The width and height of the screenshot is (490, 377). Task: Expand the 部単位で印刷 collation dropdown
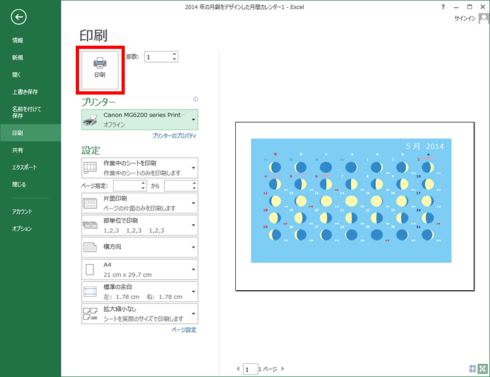[140, 225]
